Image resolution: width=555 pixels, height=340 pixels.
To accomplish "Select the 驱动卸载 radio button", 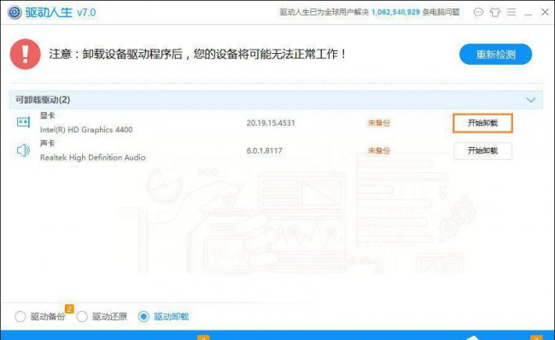I will click(x=143, y=316).
